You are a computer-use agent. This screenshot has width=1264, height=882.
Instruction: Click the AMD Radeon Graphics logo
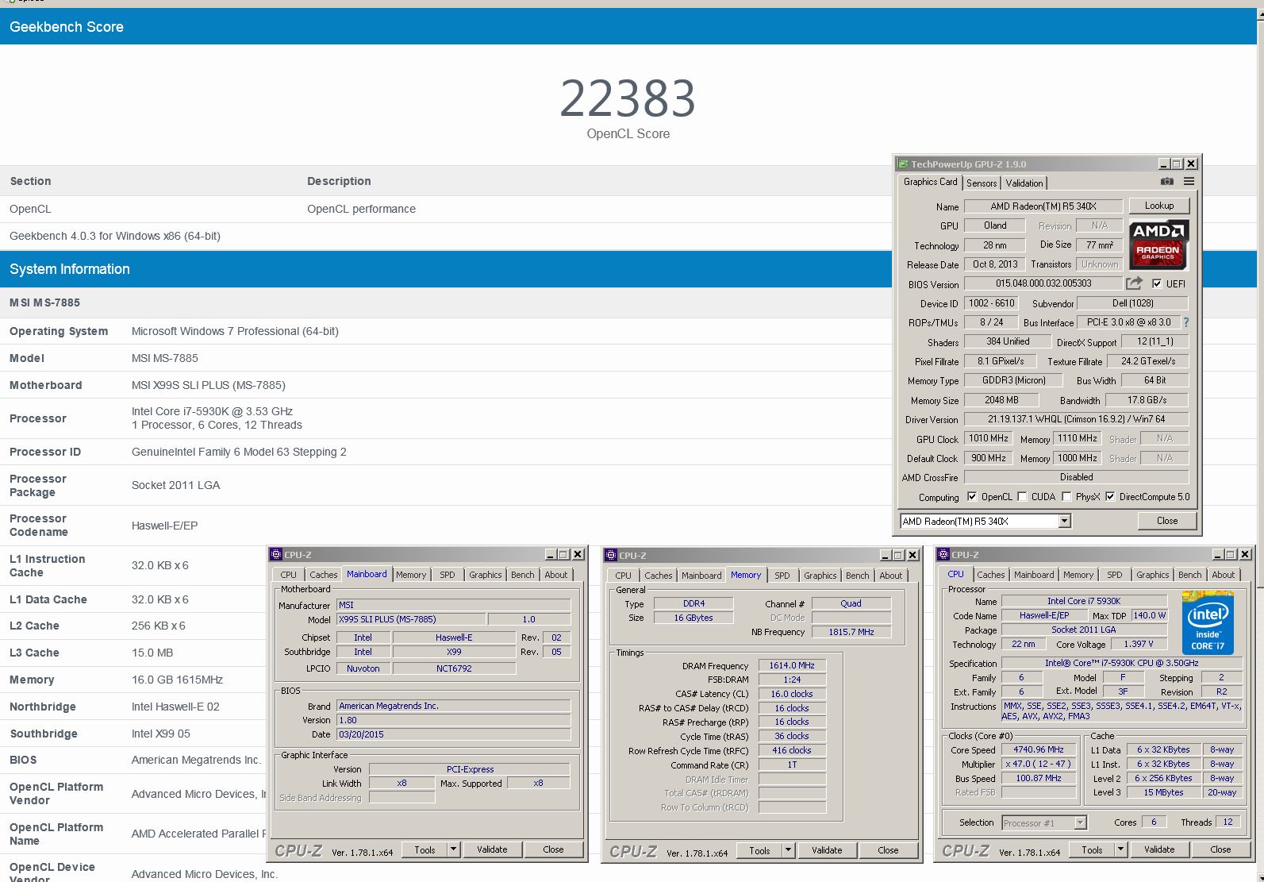(x=1158, y=245)
